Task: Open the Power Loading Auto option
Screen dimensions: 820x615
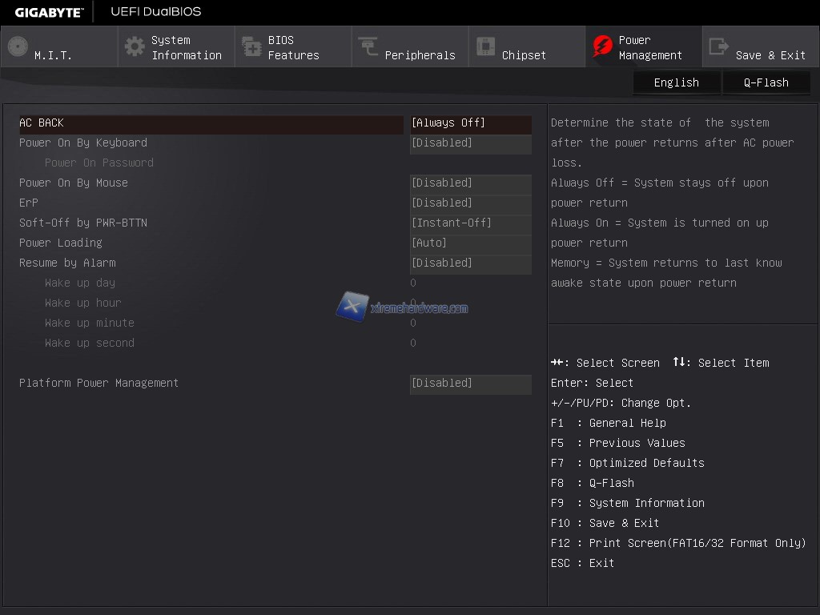Action: pyautogui.click(x=470, y=243)
